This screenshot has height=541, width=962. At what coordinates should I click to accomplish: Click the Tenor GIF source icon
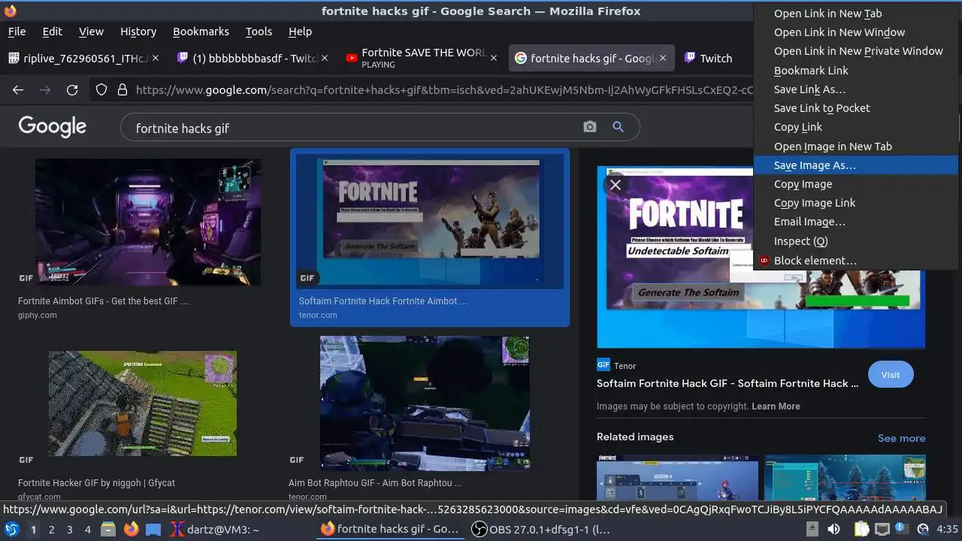603,365
